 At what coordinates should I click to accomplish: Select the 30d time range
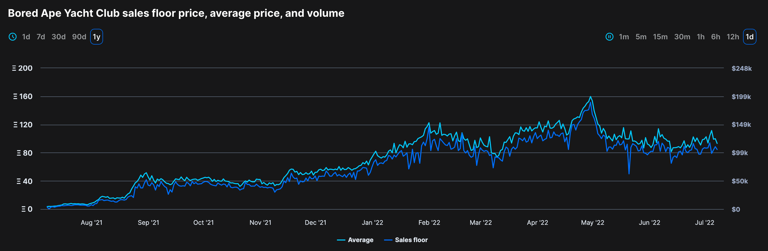click(x=58, y=37)
